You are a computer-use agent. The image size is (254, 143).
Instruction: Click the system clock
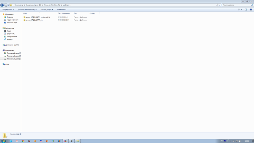coord(247,141)
